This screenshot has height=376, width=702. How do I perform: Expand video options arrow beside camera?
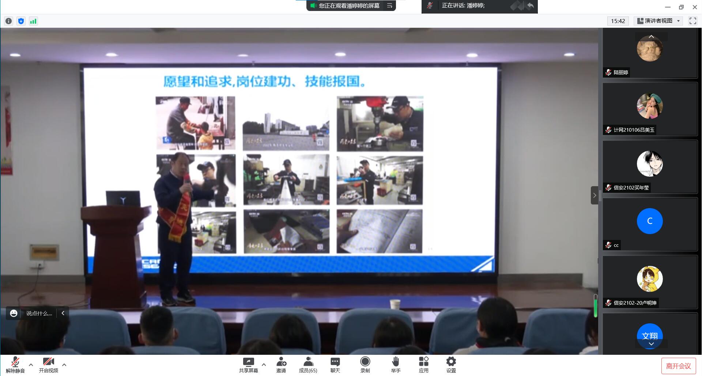coord(64,365)
